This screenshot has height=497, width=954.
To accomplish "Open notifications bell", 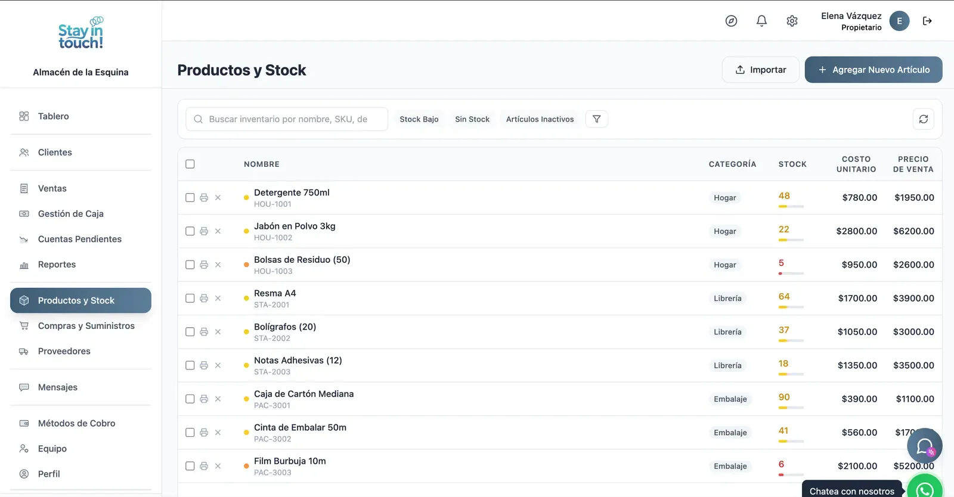I will coord(761,21).
